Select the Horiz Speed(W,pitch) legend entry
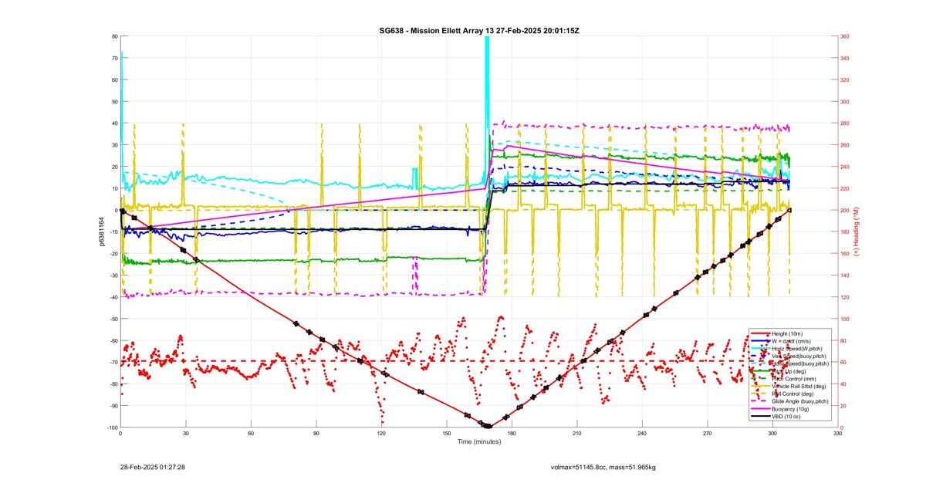 coord(796,349)
